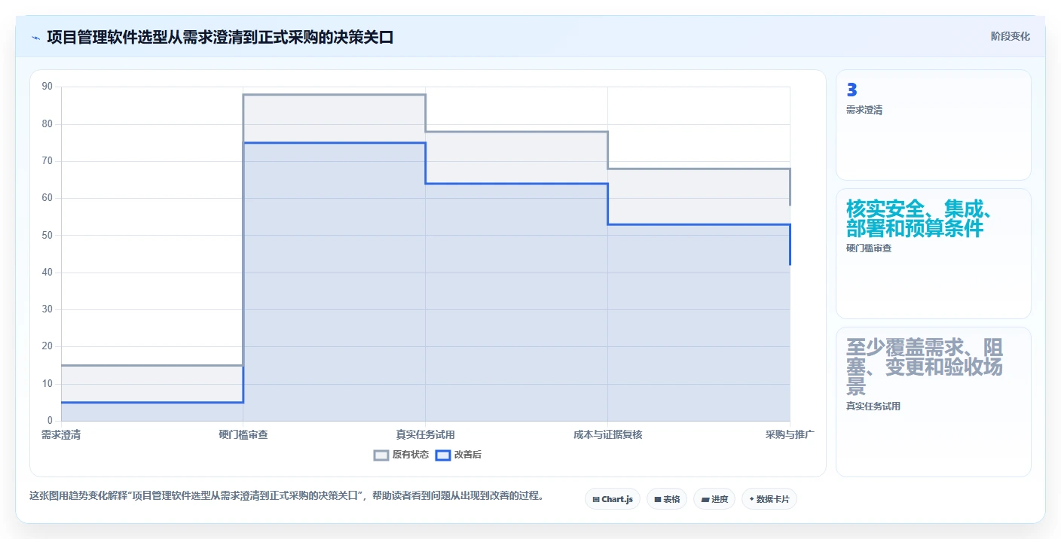Click the x-axis label 硬门槛审查

click(243, 434)
